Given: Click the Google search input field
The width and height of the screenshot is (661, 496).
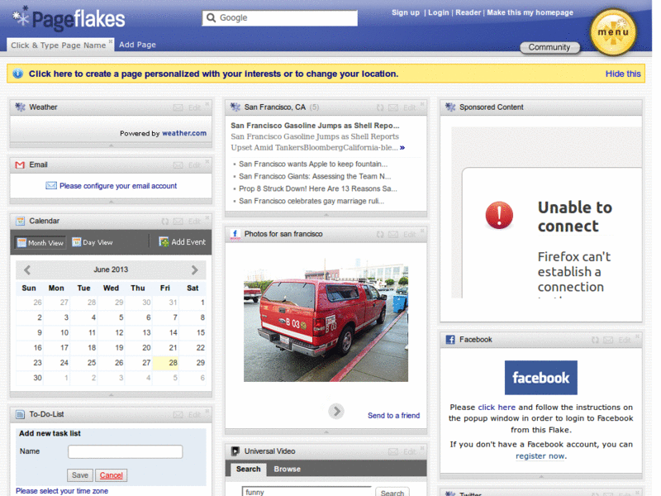Looking at the screenshot, I should point(280,18).
